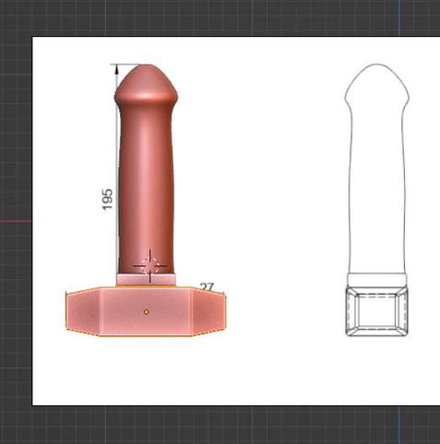
Task: Select the orange-outlined base block mesh
Action: pyautogui.click(x=146, y=311)
